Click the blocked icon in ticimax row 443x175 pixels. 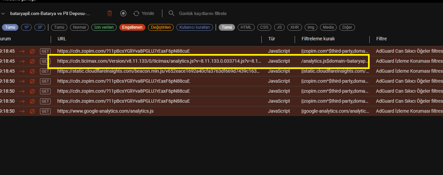tap(32, 61)
